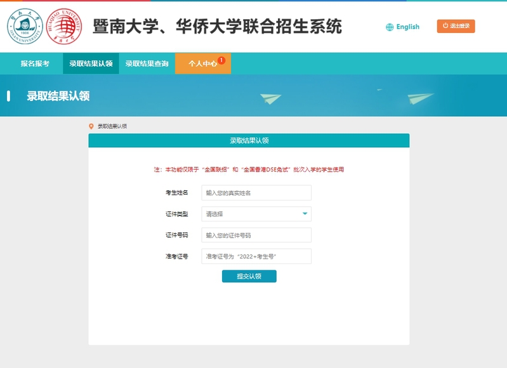Screen dimensions: 507x368
Task: Click the 准考证号 input field
Action: (x=256, y=256)
